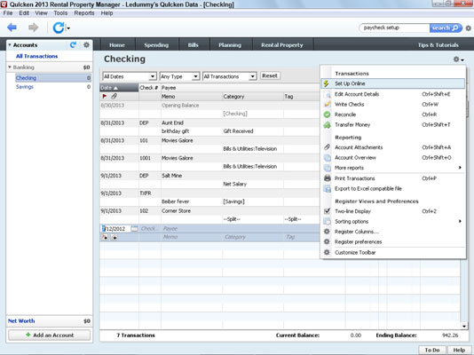Click the Add an Account button

50,335
